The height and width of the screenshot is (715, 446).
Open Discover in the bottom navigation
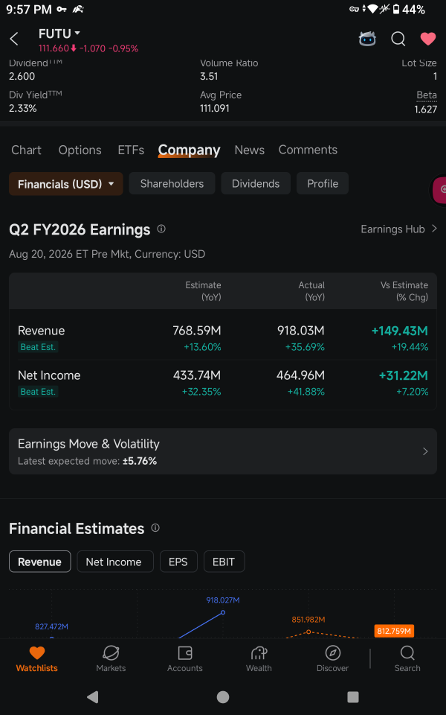pyautogui.click(x=333, y=659)
